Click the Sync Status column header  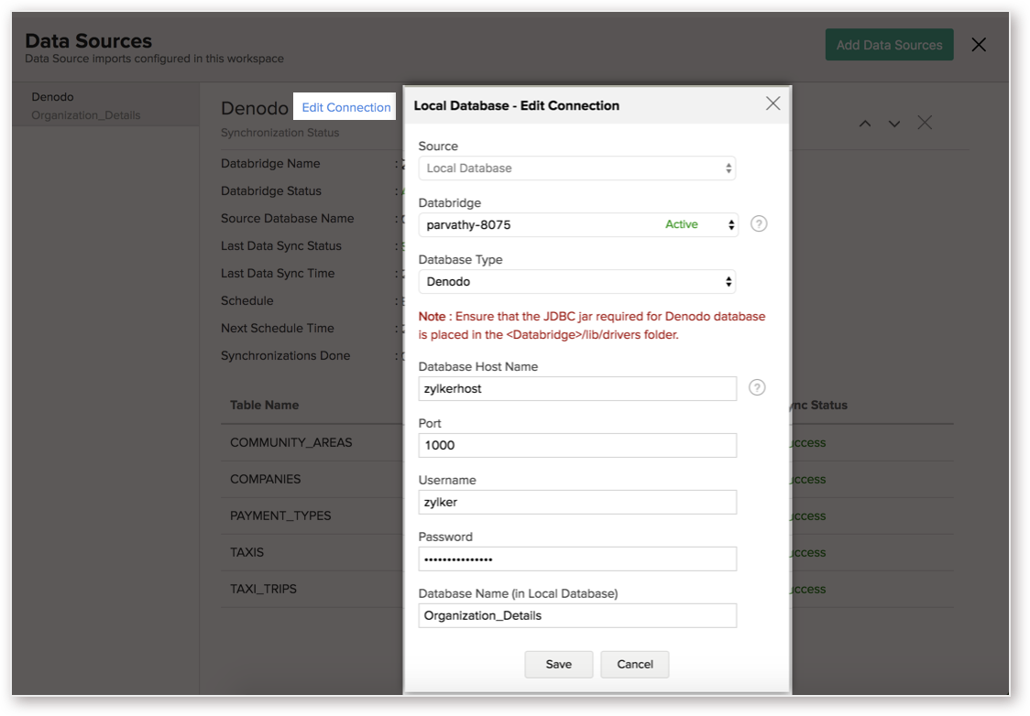(x=819, y=405)
